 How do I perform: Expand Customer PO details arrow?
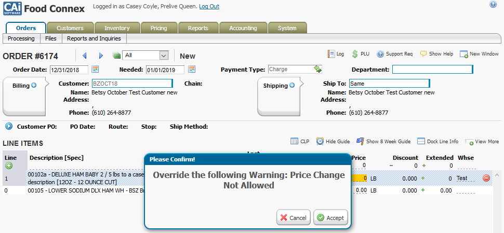coord(9,126)
